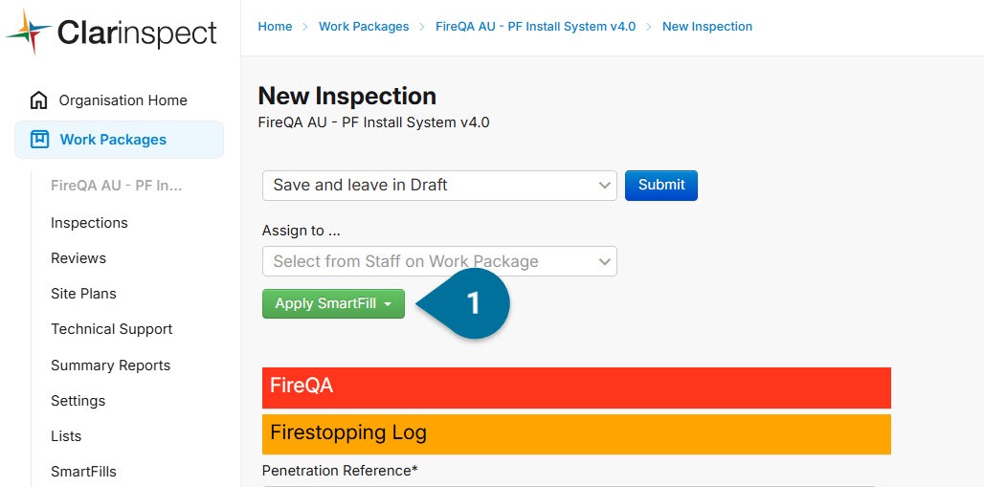Open Technical Support sidebar item

[x=112, y=329]
